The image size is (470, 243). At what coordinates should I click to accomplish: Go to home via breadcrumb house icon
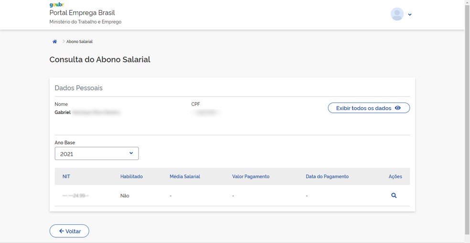coord(54,41)
